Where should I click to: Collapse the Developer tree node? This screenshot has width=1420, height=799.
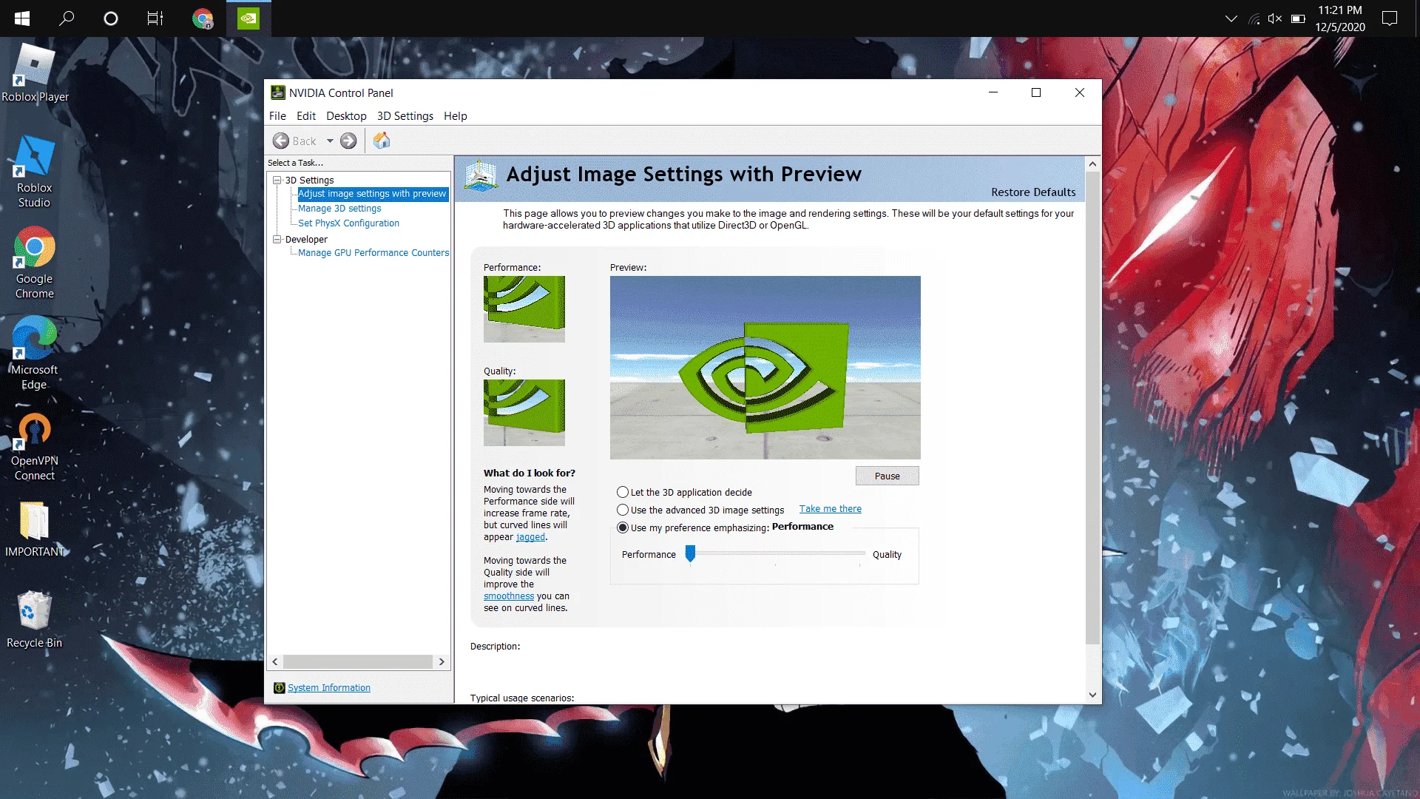point(277,240)
